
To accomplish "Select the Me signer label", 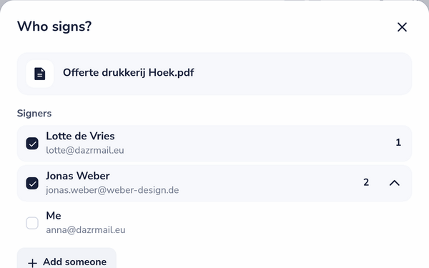I will (54, 216).
